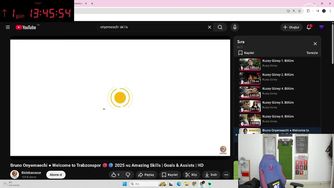Open Chrome three-dot menu

pos(330,11)
